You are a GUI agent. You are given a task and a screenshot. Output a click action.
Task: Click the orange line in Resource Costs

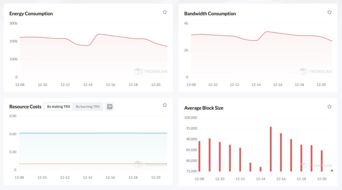click(x=92, y=164)
